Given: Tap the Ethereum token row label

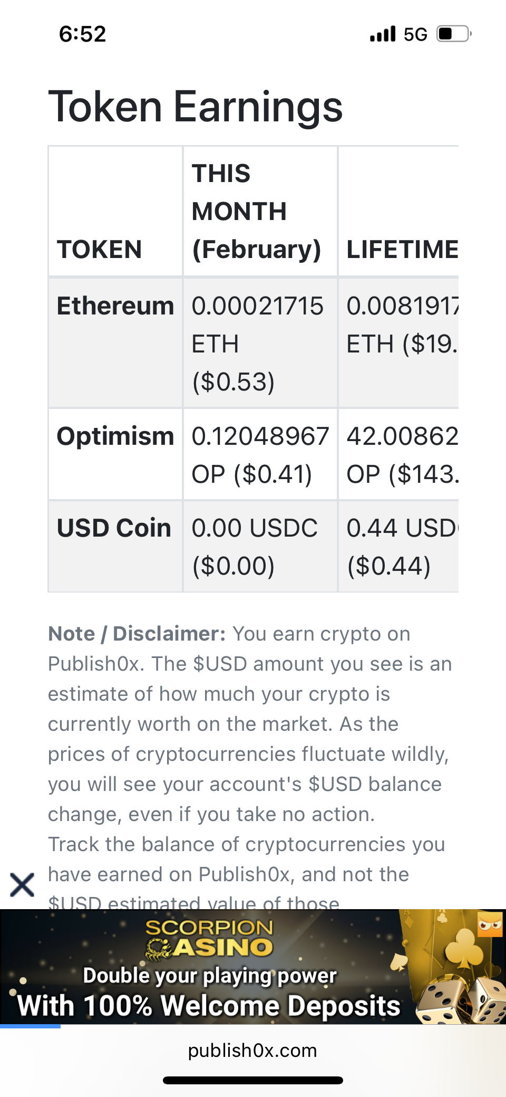Looking at the screenshot, I should coord(115,306).
